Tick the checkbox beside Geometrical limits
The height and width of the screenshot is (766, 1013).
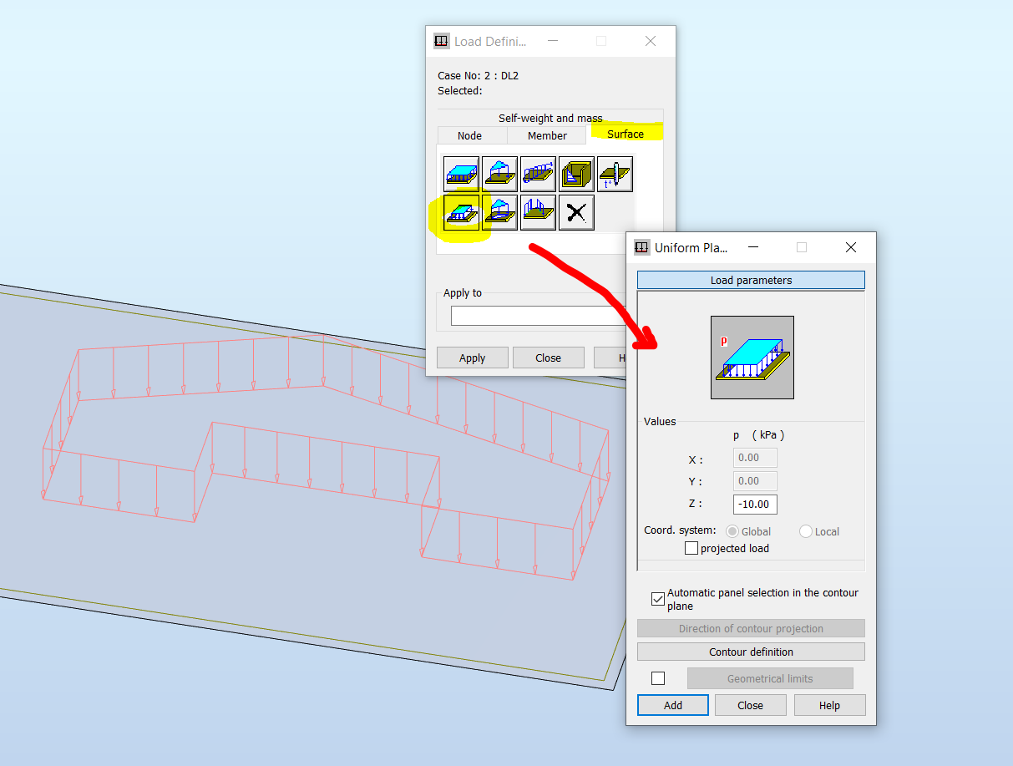click(x=658, y=677)
